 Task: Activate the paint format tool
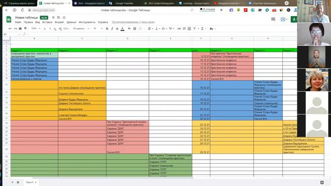(x=25, y=29)
